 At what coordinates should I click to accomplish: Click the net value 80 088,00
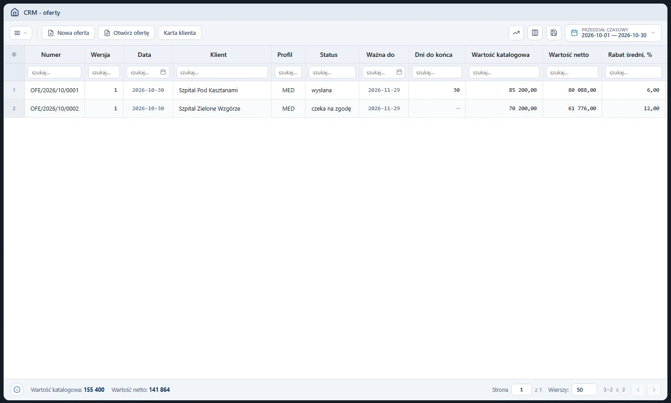582,90
